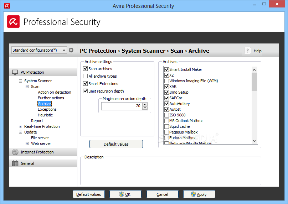Toggle the XAR archive checkbox

point(166,87)
